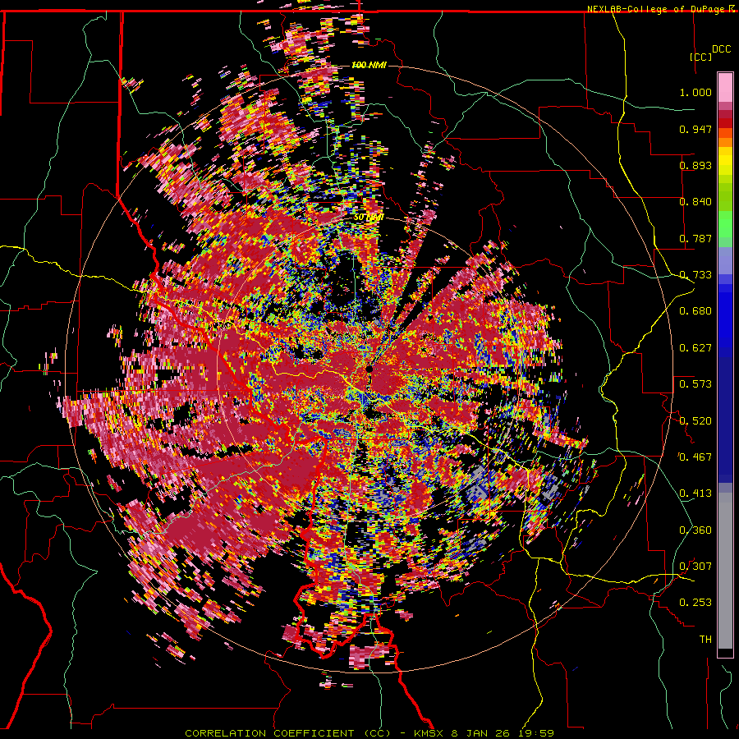
Task: Click the CORRELATION COEFFICIENT (CC) caption text
Action: point(287,733)
